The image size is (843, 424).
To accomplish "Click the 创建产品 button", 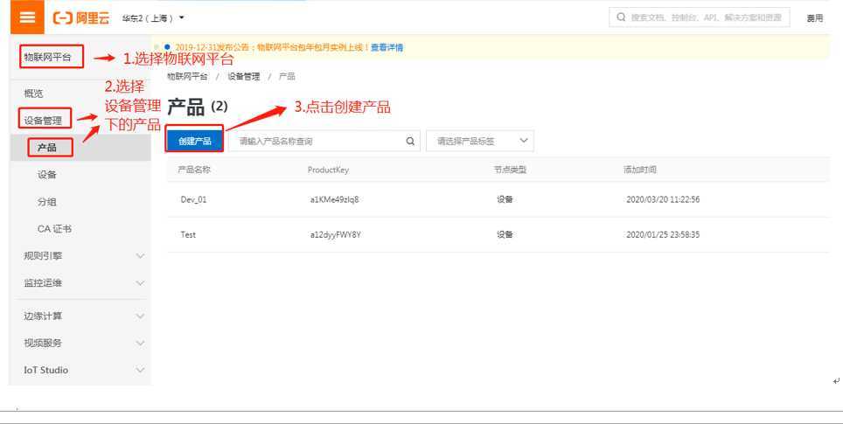I will 195,142.
